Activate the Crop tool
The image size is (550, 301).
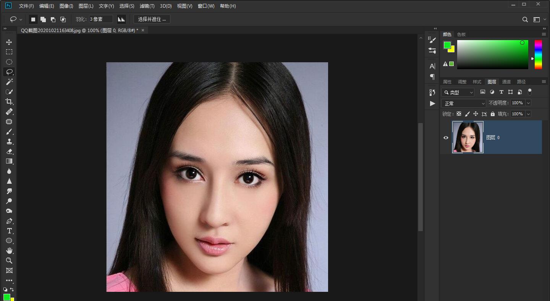point(9,102)
